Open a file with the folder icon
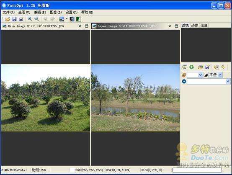The image size is (232, 175). tap(8, 19)
